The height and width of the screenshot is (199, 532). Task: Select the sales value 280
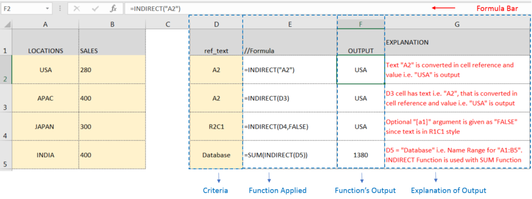pyautogui.click(x=112, y=70)
